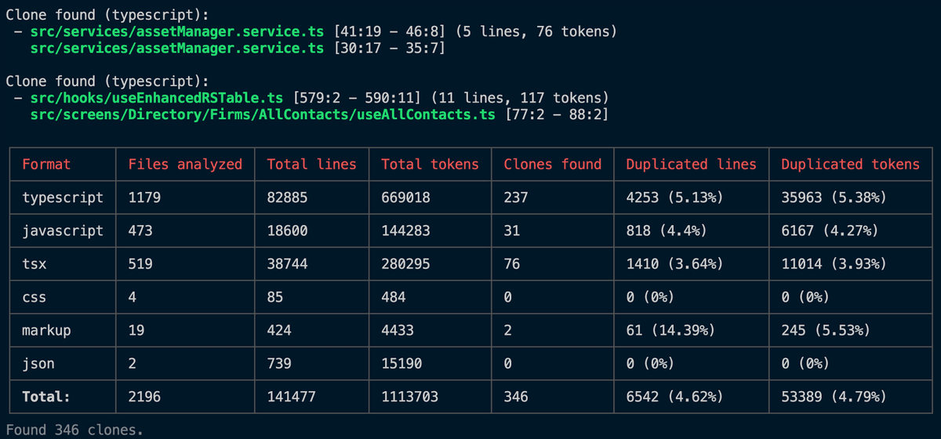Click the "53389 (4.79%)" cell
941x439 pixels.
pyautogui.click(x=834, y=397)
